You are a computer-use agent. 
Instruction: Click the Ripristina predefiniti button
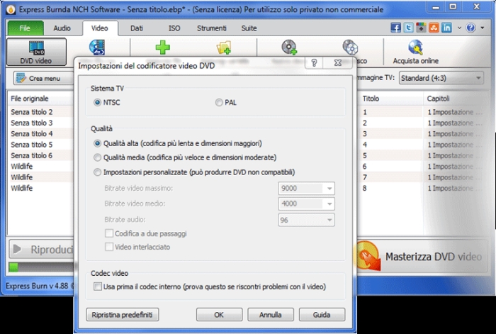coord(123,315)
